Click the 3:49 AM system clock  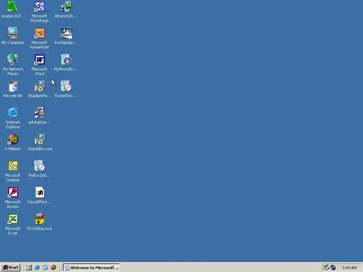349,268
